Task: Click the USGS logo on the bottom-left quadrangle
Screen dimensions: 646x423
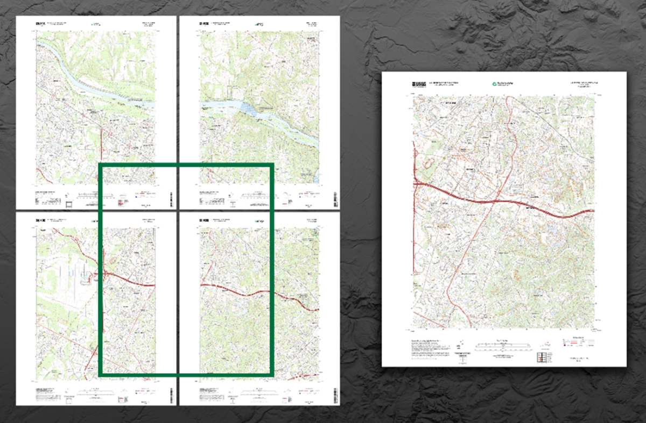Action: 38,220
